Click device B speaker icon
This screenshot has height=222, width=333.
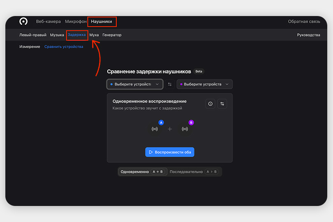(x=185, y=129)
